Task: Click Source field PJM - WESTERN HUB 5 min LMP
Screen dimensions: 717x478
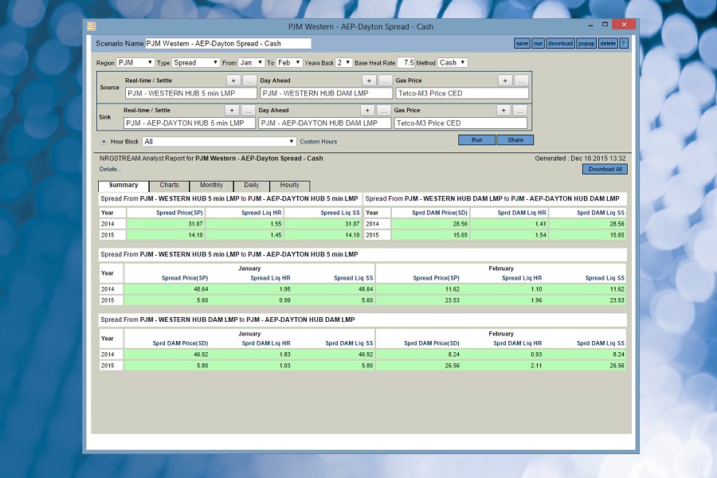Action: (191, 93)
